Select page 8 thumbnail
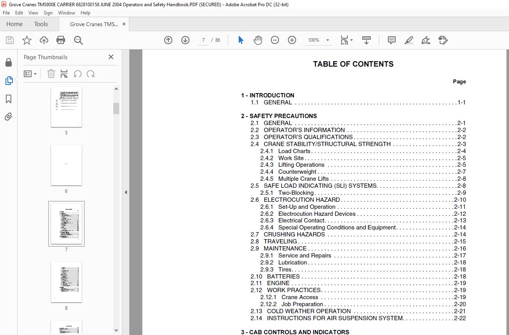This screenshot has height=335, width=509. tap(66, 282)
